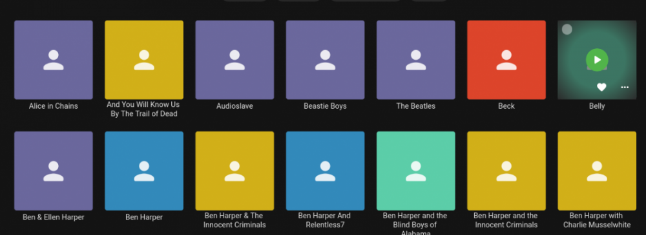Click the 'Audioslave' name label
This screenshot has height=235, width=646.
[235, 106]
